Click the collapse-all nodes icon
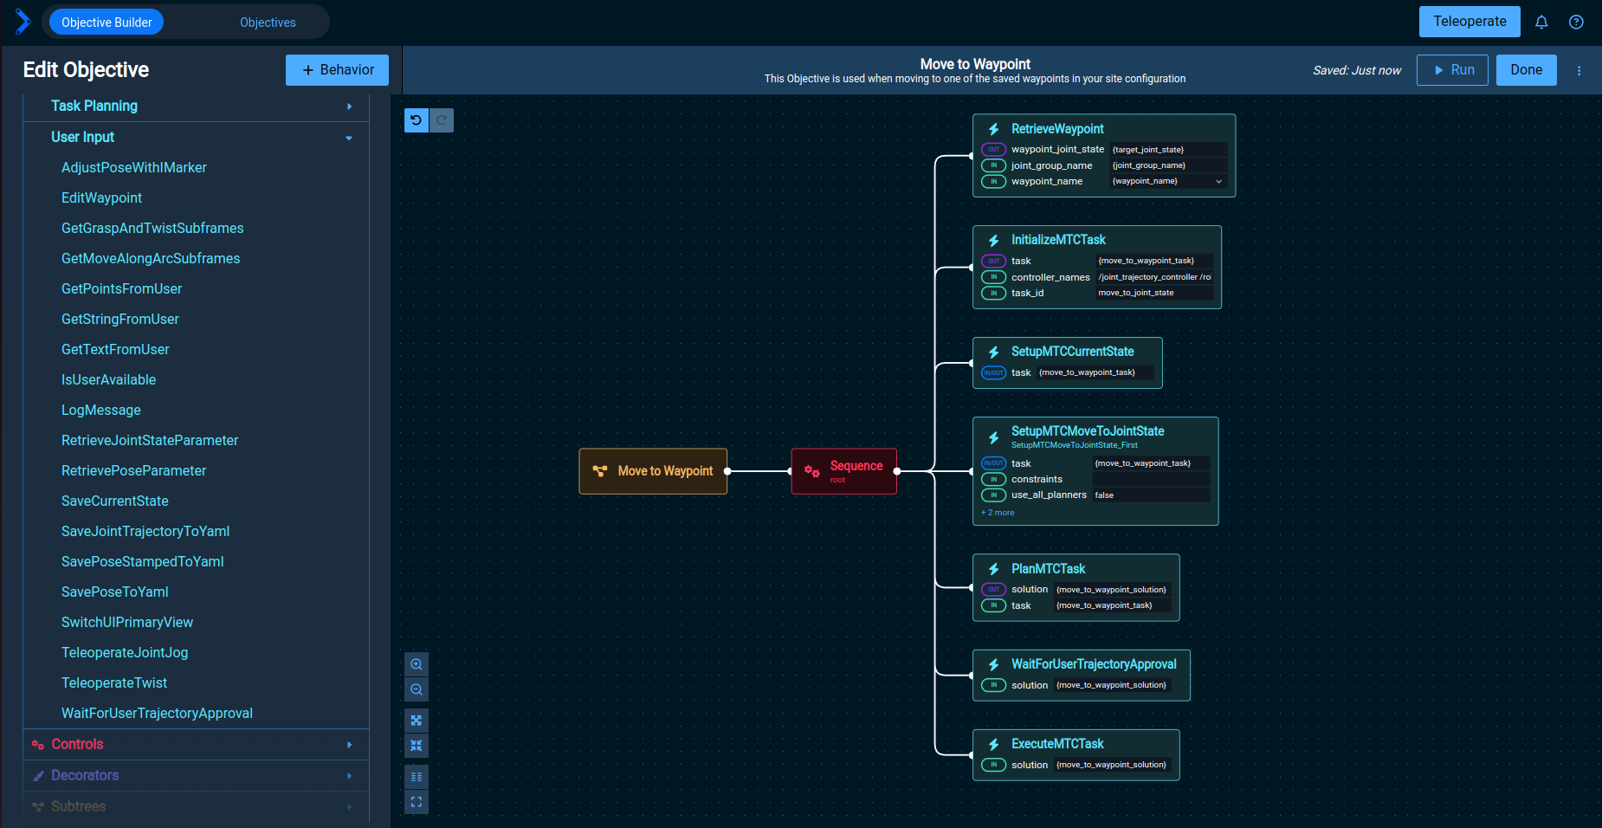 pyautogui.click(x=417, y=746)
